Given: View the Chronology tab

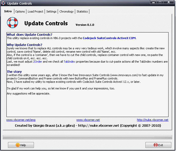Looking at the screenshot, I should pos(66,11).
